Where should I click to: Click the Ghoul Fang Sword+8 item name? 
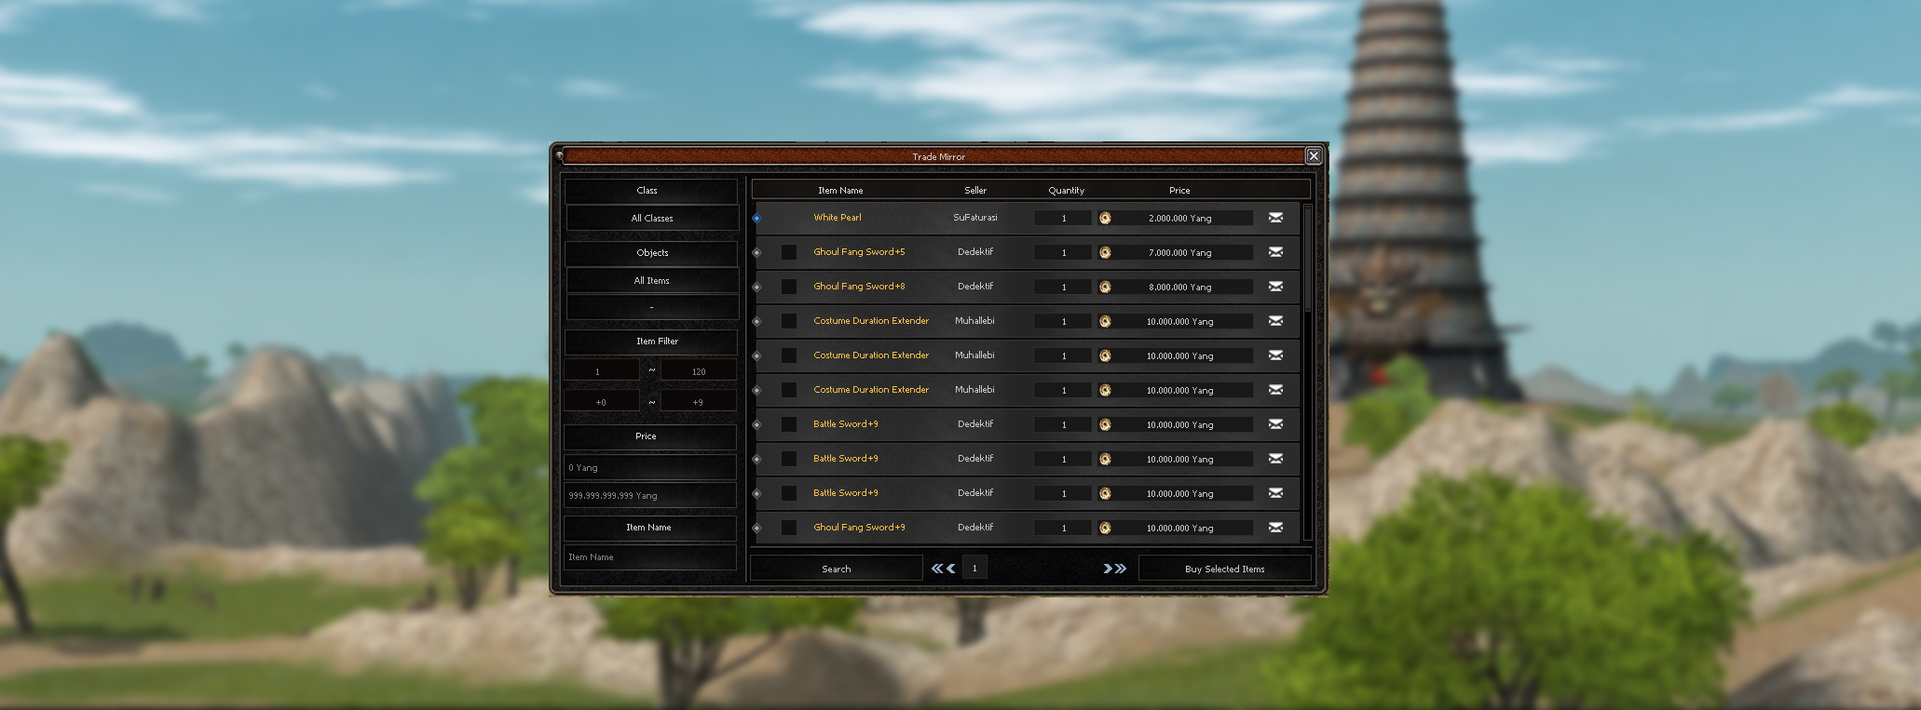click(x=859, y=287)
